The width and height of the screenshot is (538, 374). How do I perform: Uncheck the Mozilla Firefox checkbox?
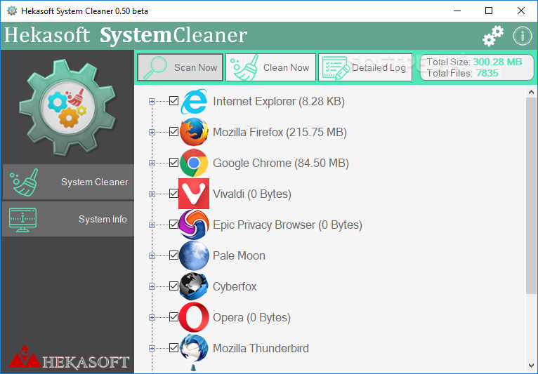click(x=174, y=132)
